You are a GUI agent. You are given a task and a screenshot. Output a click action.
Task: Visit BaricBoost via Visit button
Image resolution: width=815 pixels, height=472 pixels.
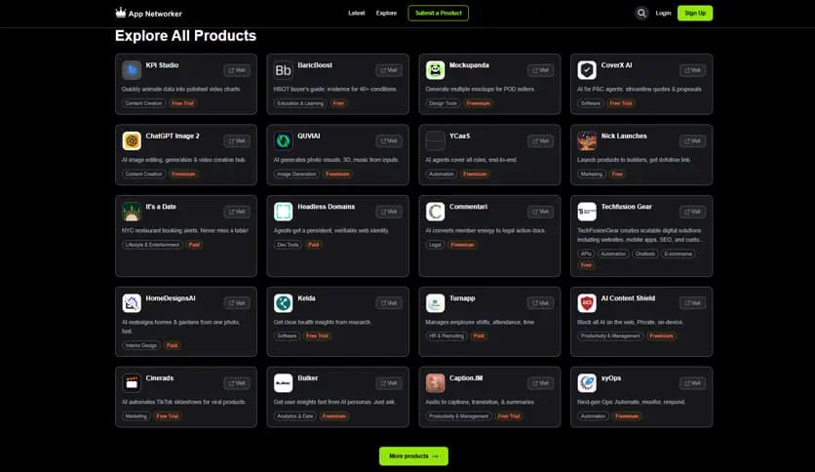tap(389, 70)
